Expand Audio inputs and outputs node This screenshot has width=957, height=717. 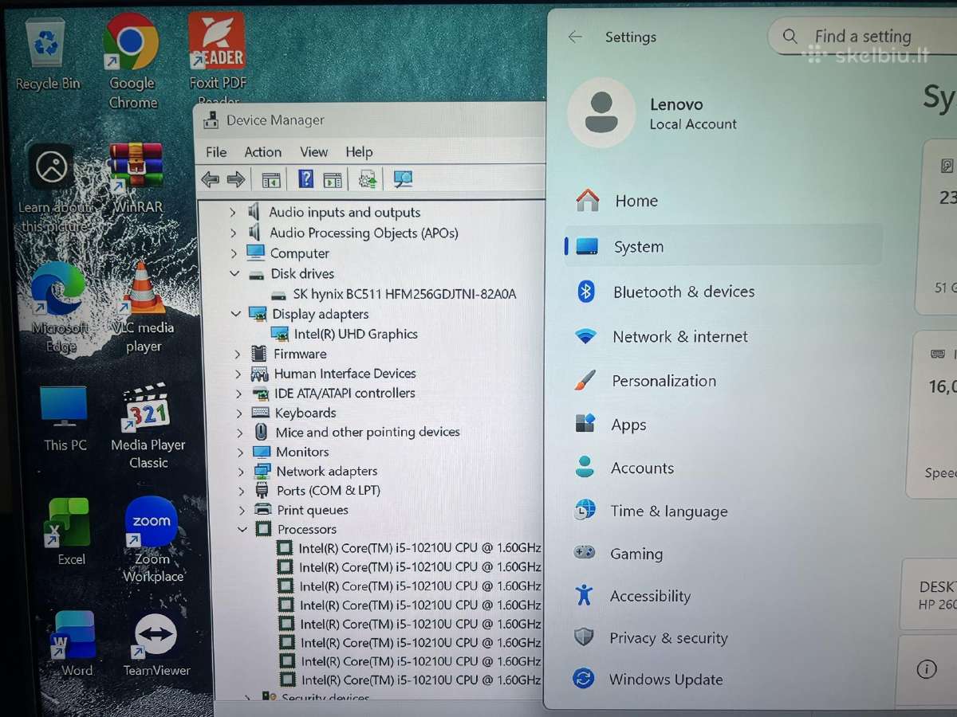pyautogui.click(x=233, y=212)
